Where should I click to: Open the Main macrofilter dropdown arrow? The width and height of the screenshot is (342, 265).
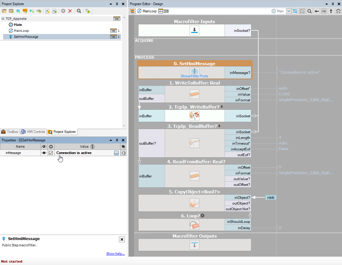click(288, 11)
